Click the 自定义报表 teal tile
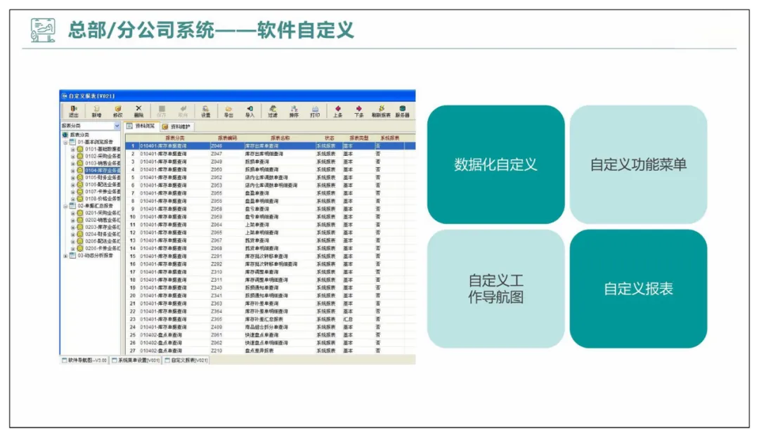 click(638, 289)
